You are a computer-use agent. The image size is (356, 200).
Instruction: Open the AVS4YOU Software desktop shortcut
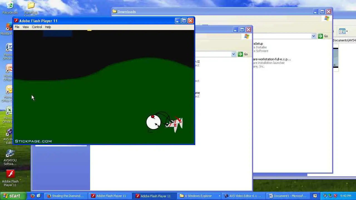point(10,157)
